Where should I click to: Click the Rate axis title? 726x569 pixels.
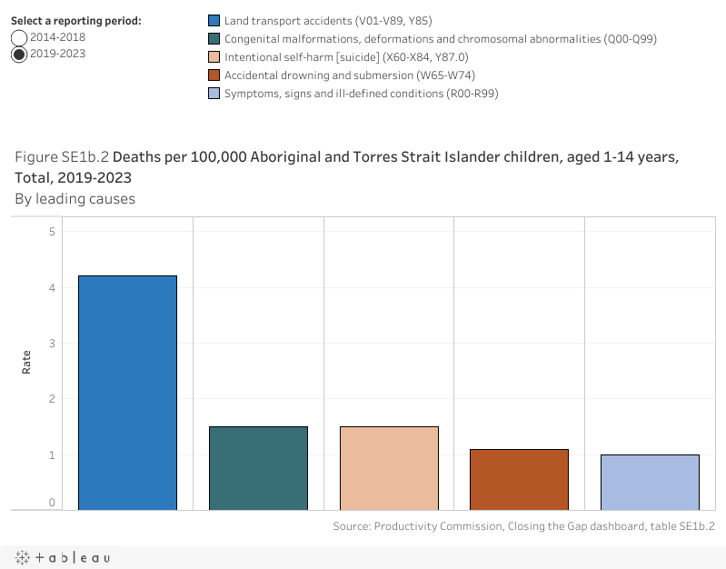[26, 362]
